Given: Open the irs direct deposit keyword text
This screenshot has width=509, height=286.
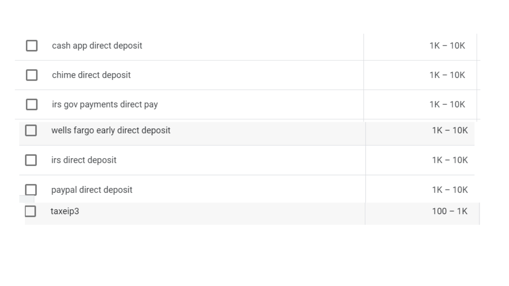Looking at the screenshot, I should pos(84,160).
